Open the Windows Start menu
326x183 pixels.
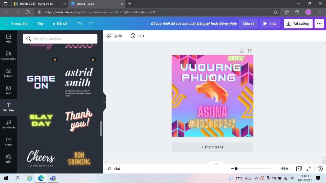point(6,178)
